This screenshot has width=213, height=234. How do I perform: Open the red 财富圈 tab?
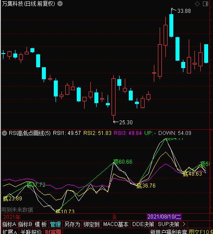[x=53, y=231]
